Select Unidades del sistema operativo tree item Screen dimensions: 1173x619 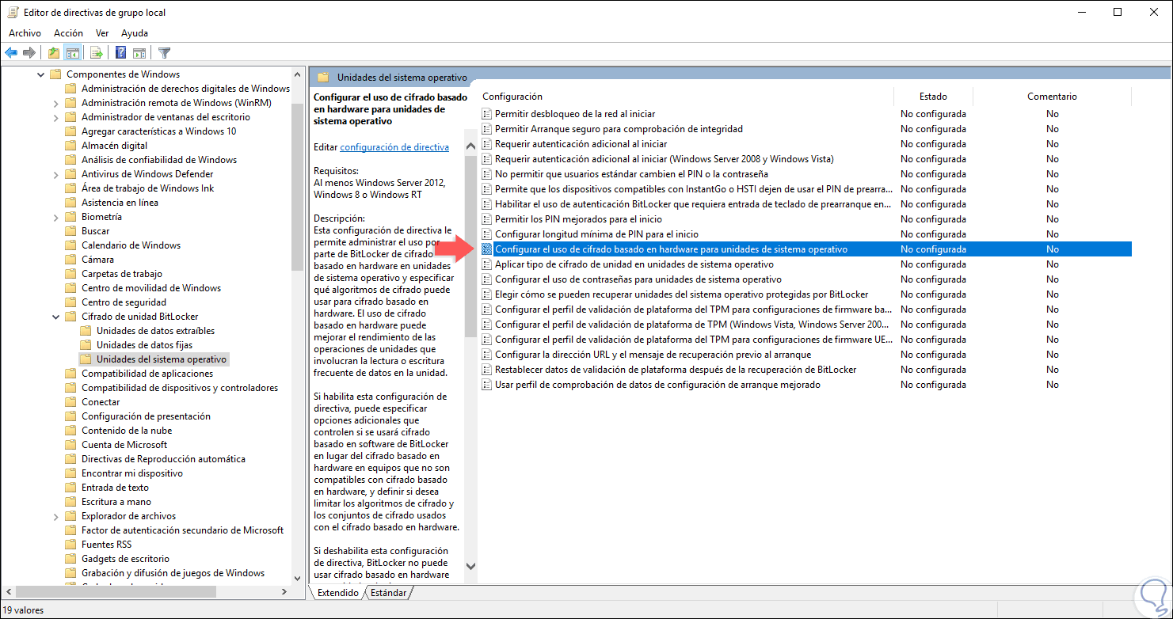click(x=162, y=359)
